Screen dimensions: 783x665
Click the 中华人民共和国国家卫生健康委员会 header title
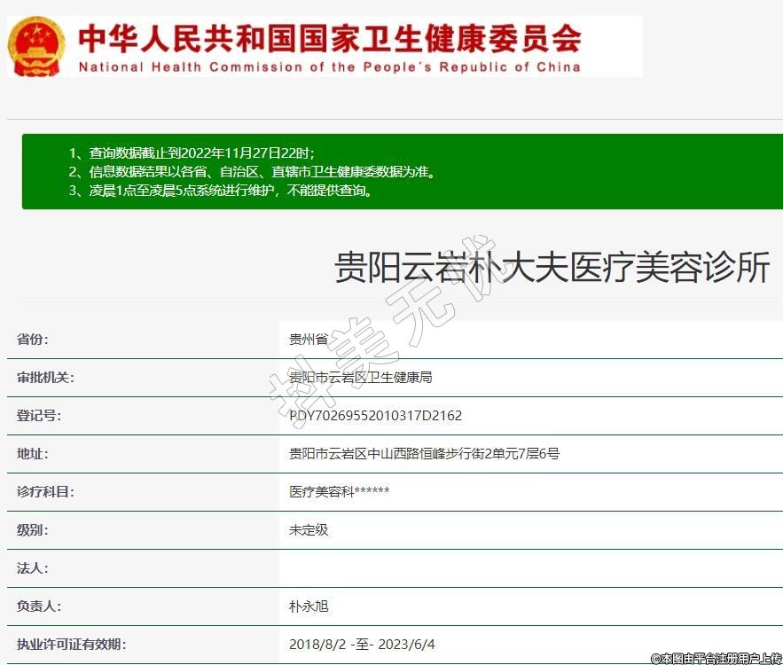click(330, 38)
